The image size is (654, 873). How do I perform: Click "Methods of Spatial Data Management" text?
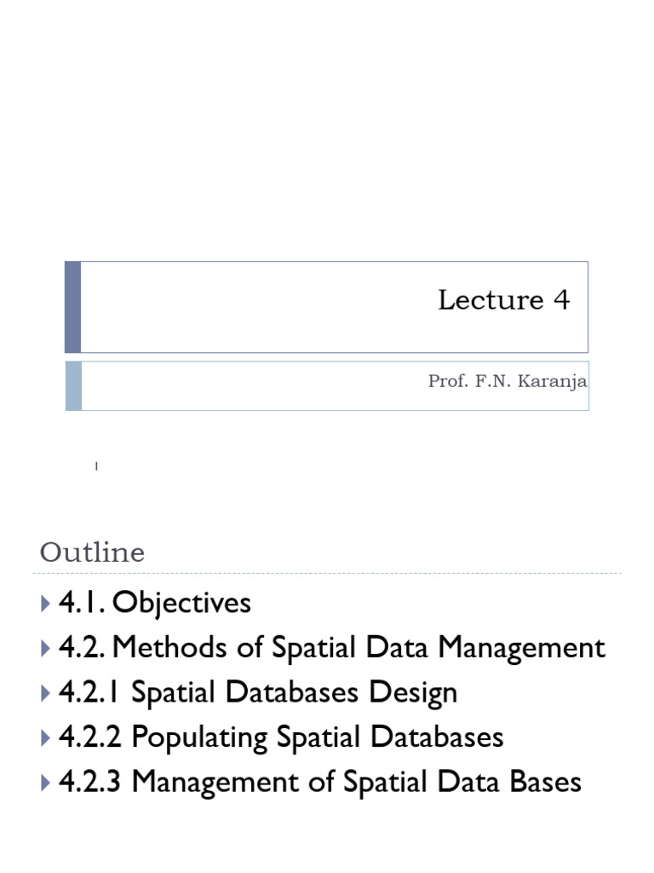tap(359, 648)
